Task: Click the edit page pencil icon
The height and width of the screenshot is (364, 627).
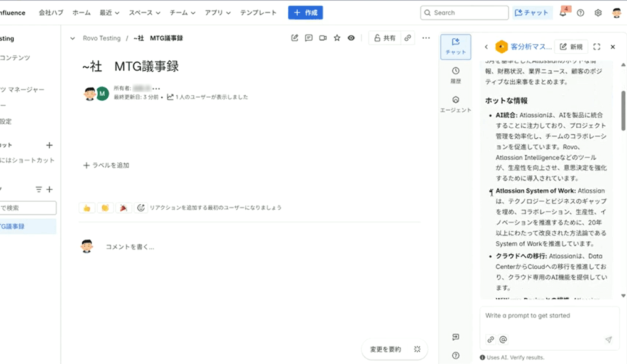Action: point(295,38)
